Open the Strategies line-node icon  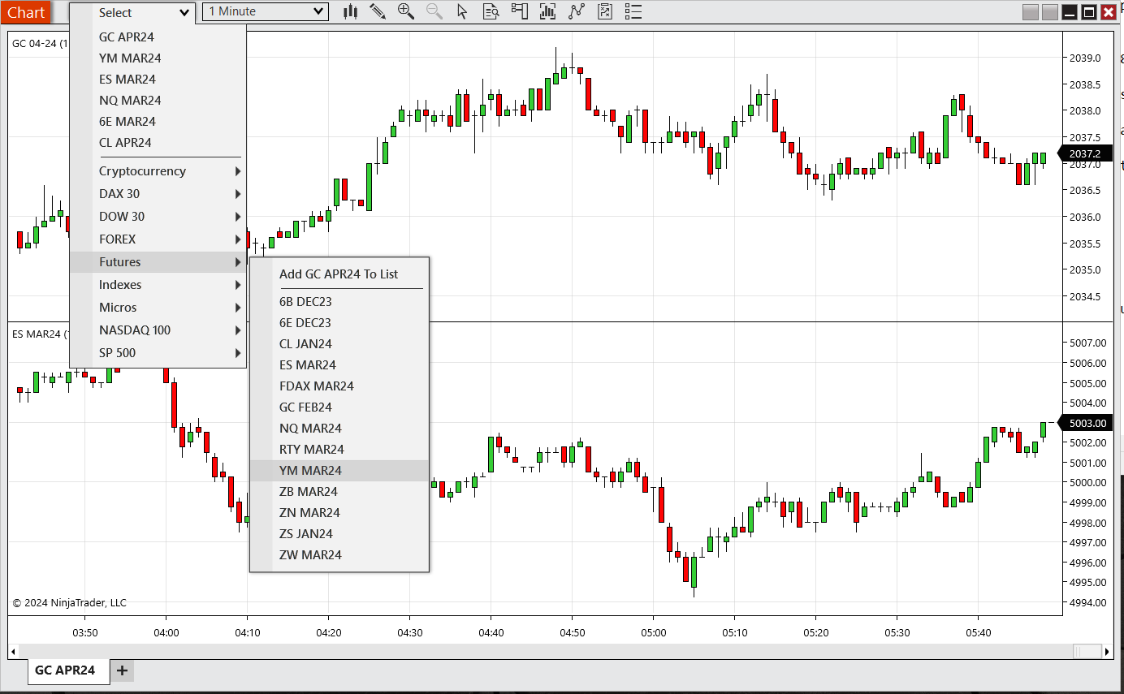click(577, 11)
